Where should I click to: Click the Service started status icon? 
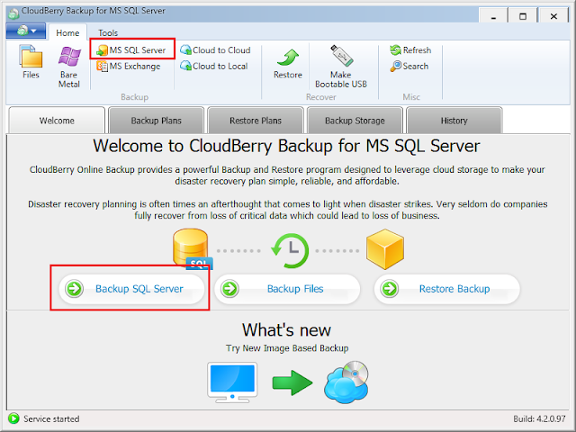(x=13, y=418)
